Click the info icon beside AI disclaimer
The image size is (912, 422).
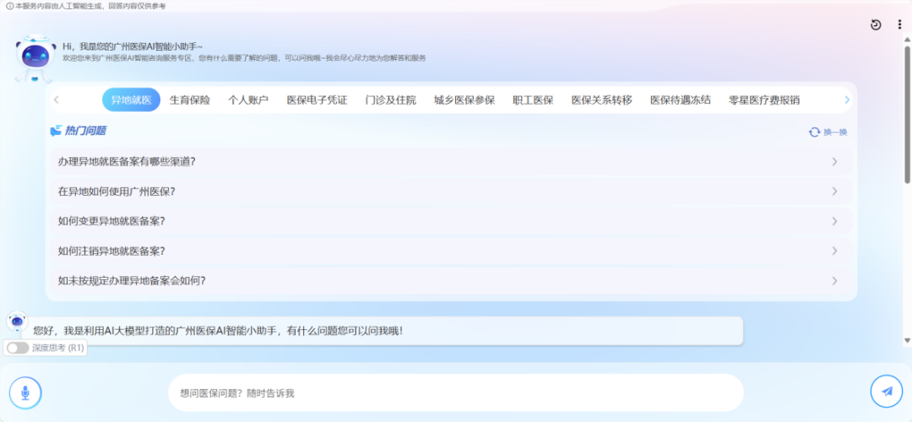point(9,6)
